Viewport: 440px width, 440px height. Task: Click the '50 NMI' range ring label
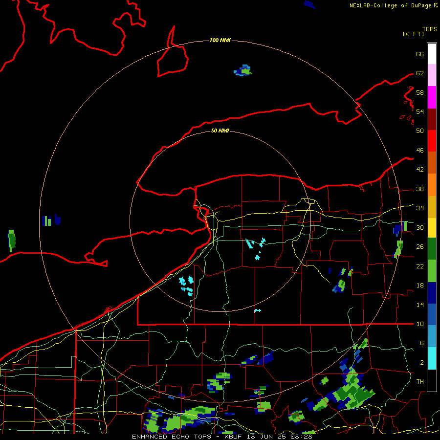[220, 131]
